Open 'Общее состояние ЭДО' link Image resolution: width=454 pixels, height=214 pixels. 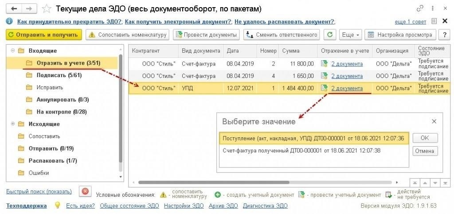(x=129, y=206)
